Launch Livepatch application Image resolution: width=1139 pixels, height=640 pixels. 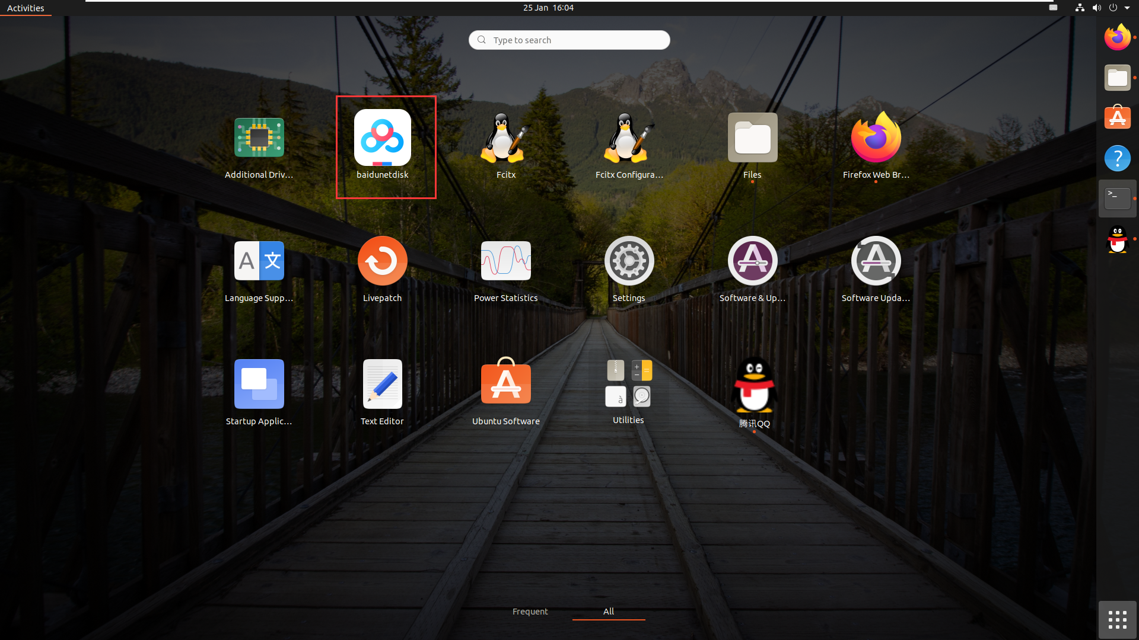(382, 261)
